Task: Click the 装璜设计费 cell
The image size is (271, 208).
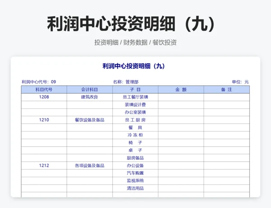Action: (x=135, y=105)
